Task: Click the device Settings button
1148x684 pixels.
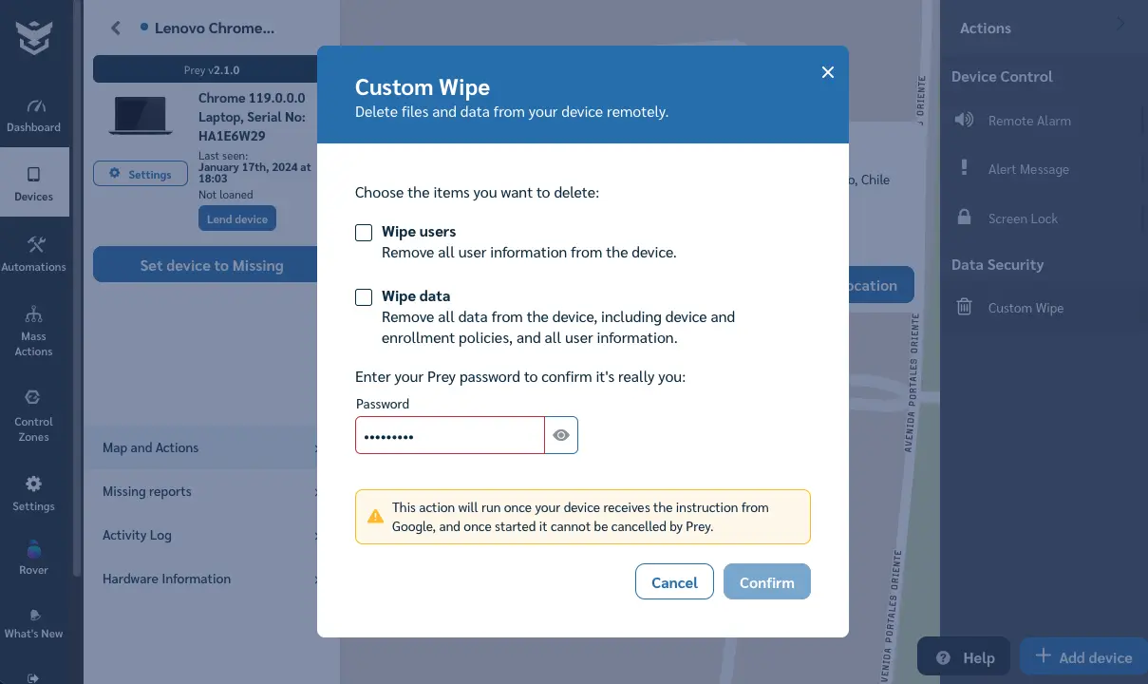Action: (x=141, y=174)
